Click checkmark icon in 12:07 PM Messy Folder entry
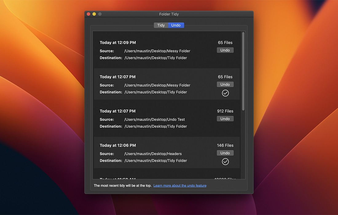The height and width of the screenshot is (215, 338). point(225,93)
